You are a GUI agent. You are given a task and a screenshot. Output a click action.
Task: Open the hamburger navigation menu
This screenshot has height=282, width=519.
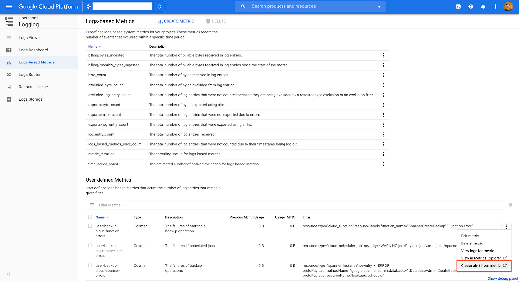pyautogui.click(x=9, y=6)
